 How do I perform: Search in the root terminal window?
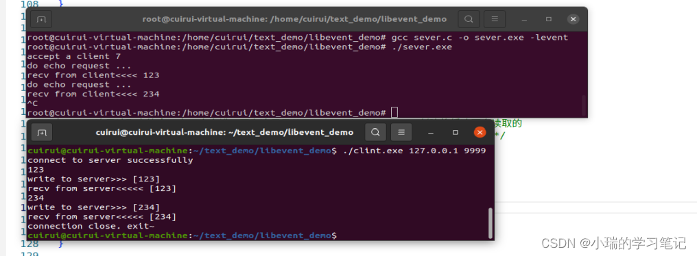point(469,20)
